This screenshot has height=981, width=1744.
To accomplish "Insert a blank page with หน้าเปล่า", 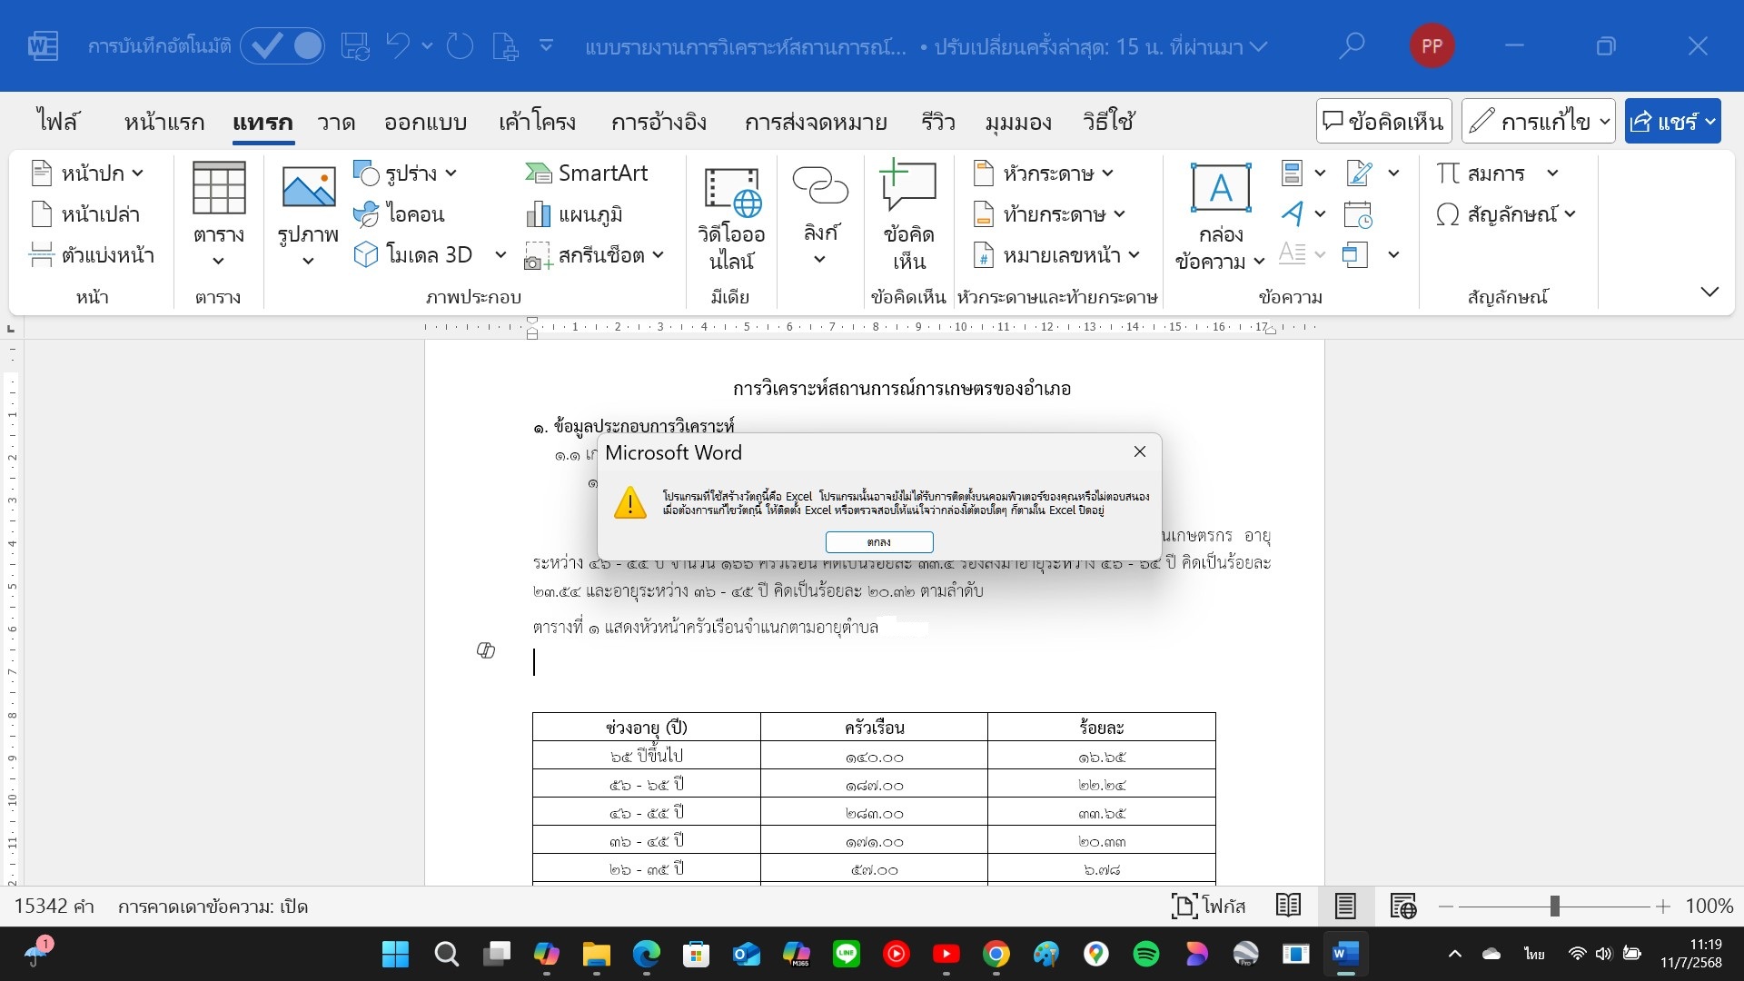I will [x=86, y=214].
